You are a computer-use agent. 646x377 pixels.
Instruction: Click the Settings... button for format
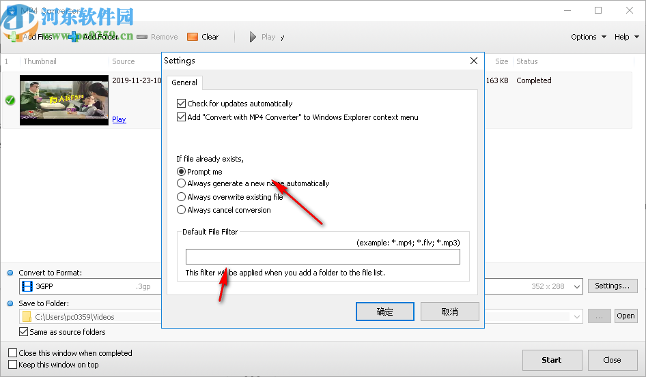coord(613,286)
